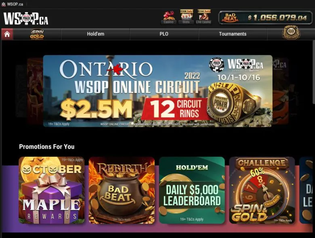Switch to the PLO tab
315x238 pixels.
pyautogui.click(x=164, y=34)
